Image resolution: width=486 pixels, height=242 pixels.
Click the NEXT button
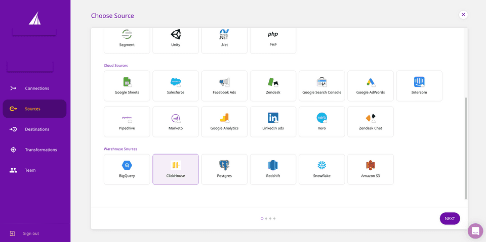(450, 219)
